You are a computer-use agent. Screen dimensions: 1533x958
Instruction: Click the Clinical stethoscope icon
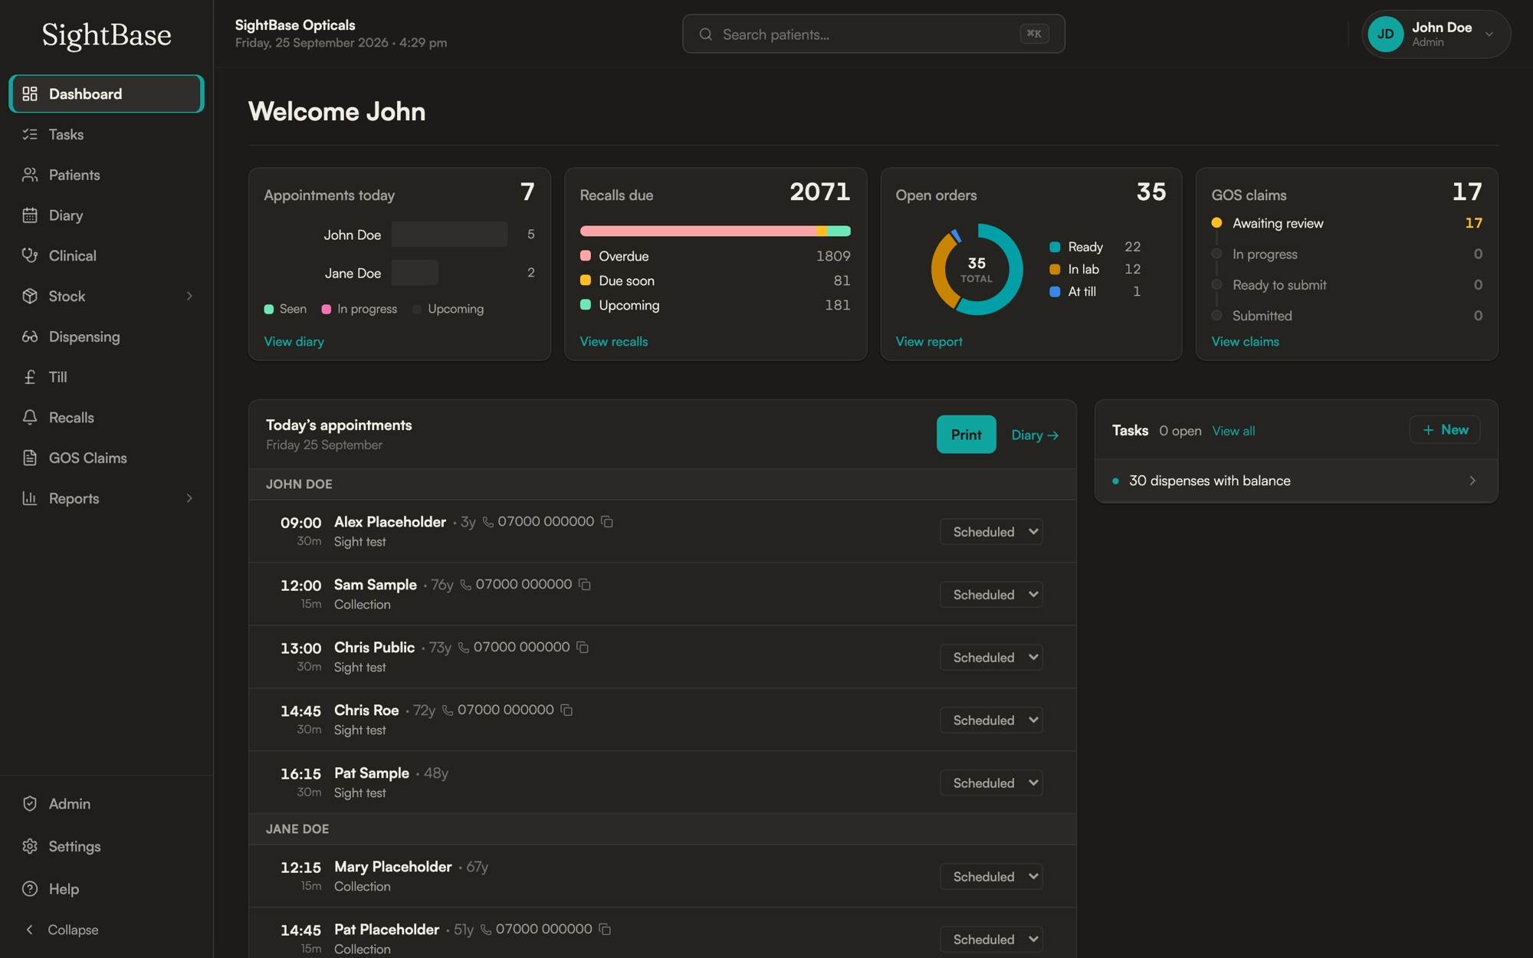pyautogui.click(x=30, y=255)
